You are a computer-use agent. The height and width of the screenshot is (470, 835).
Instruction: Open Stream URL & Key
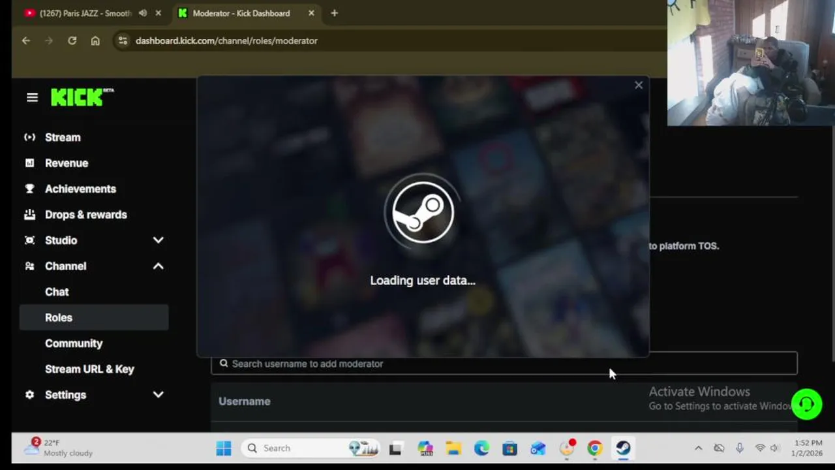point(89,369)
